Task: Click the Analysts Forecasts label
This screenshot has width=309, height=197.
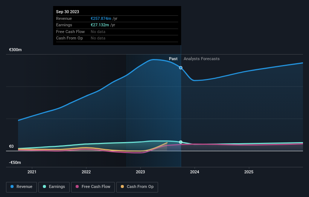Action: click(202, 59)
